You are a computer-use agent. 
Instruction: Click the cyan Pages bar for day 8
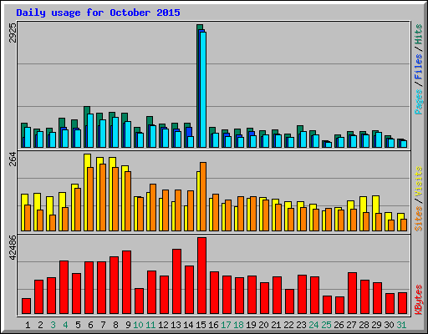[115, 132]
